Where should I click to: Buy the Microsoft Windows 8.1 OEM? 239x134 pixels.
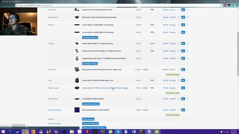pos(183,110)
